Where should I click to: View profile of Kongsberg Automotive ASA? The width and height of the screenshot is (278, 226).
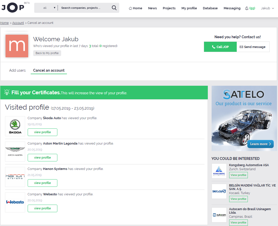[238, 175]
